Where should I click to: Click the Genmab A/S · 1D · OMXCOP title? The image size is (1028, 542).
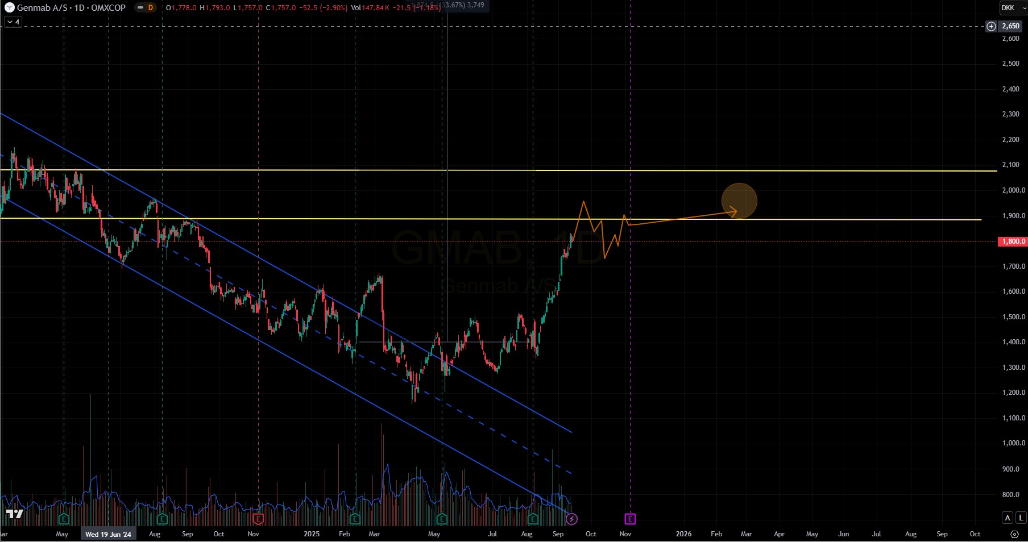tap(71, 7)
